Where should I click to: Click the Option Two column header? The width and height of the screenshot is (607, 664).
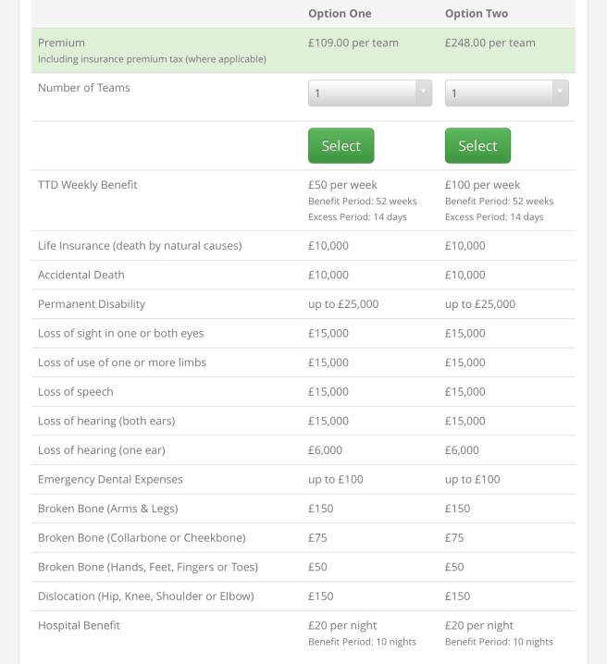(476, 14)
